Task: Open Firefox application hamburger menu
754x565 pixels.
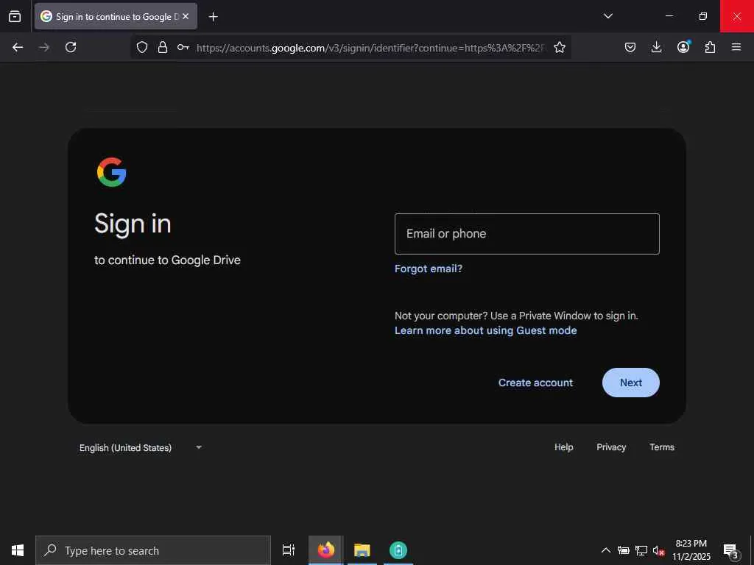Action: click(x=736, y=47)
